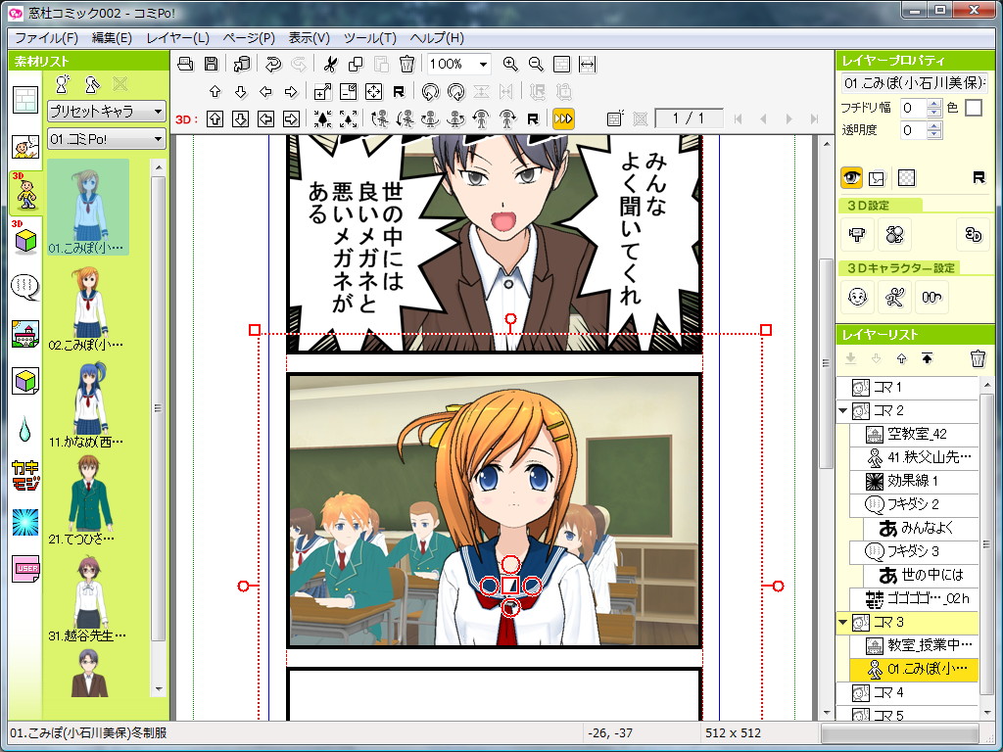Open レイヤー(L) menu

click(x=178, y=38)
